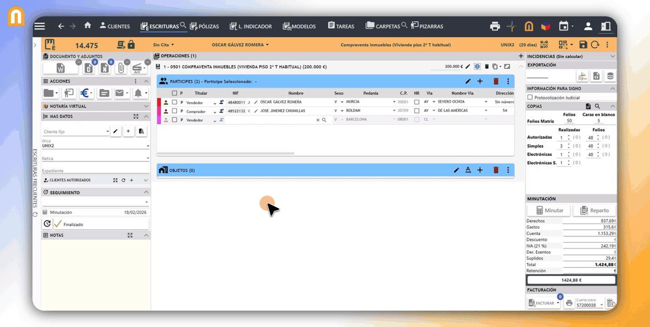Click the save disk icon in orange bar

coord(583,45)
